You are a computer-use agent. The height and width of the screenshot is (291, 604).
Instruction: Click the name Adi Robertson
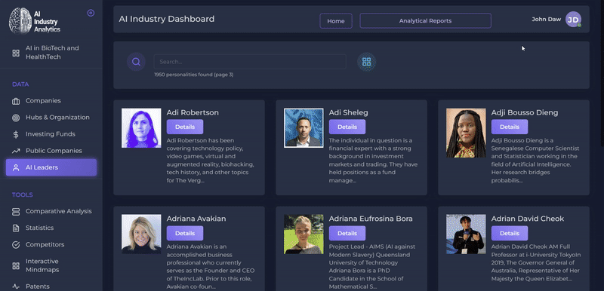(193, 112)
